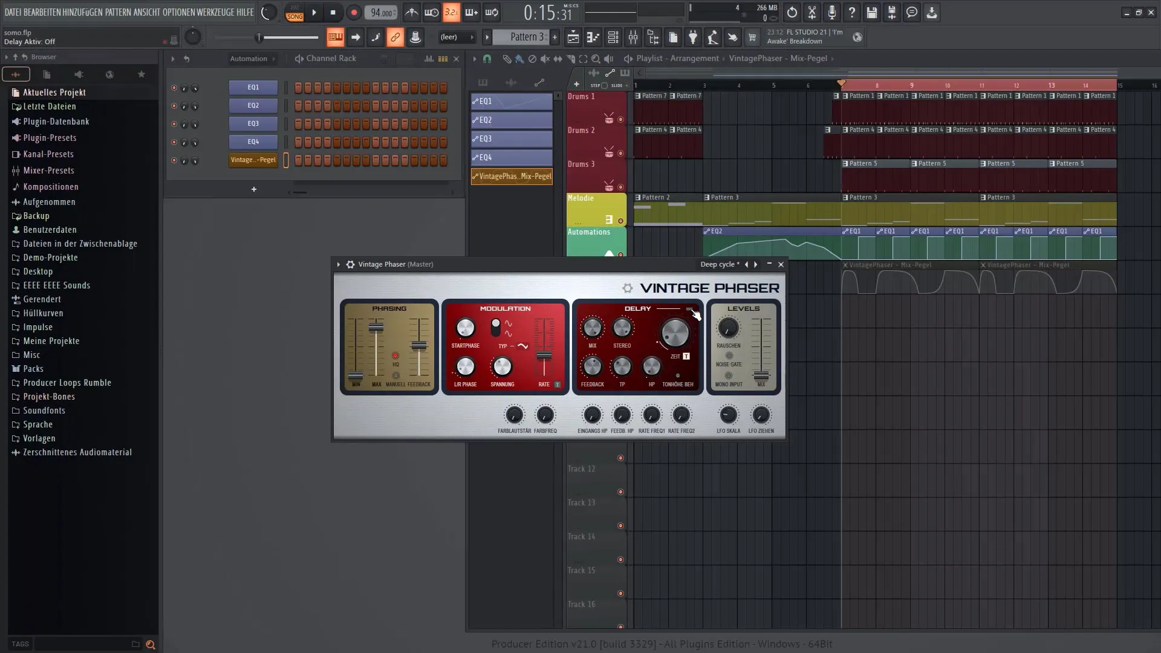Click the wait-for-input-to-start-playing icon

coord(431,12)
